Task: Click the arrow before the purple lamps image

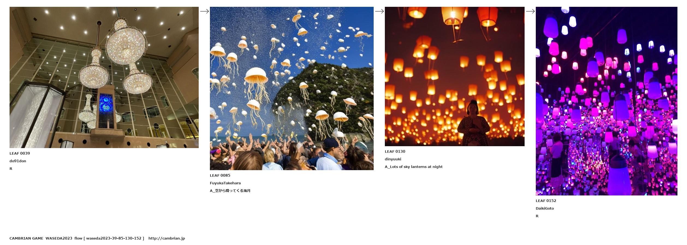Action: pyautogui.click(x=530, y=11)
